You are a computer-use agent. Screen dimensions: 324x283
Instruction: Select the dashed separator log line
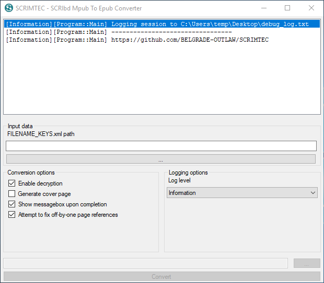(162, 32)
